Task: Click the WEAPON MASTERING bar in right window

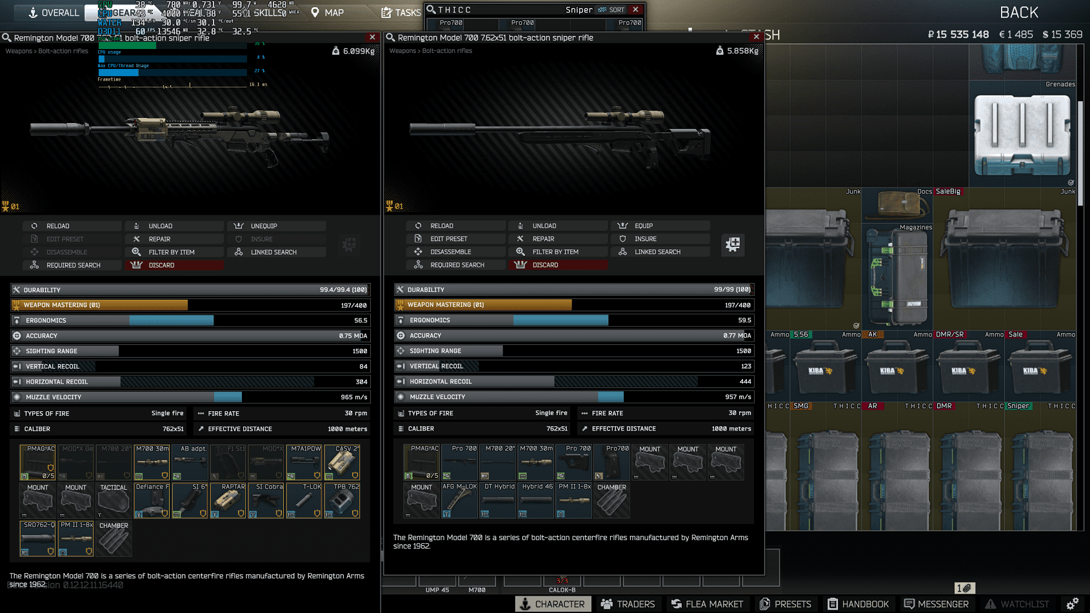Action: click(574, 304)
